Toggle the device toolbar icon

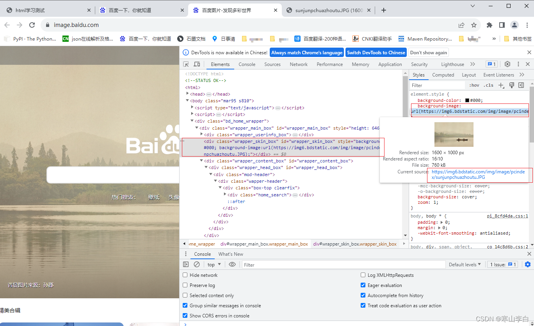[x=197, y=64]
